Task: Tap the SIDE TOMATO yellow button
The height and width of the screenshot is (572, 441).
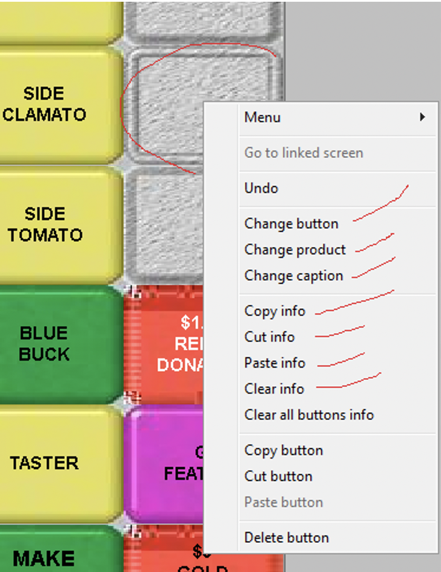Action: [61, 224]
